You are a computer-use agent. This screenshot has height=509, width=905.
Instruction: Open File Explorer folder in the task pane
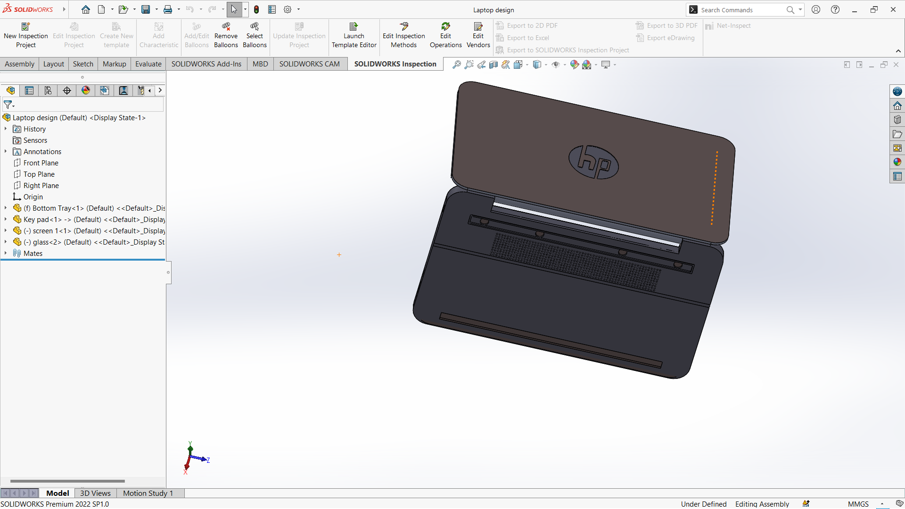[x=897, y=134]
